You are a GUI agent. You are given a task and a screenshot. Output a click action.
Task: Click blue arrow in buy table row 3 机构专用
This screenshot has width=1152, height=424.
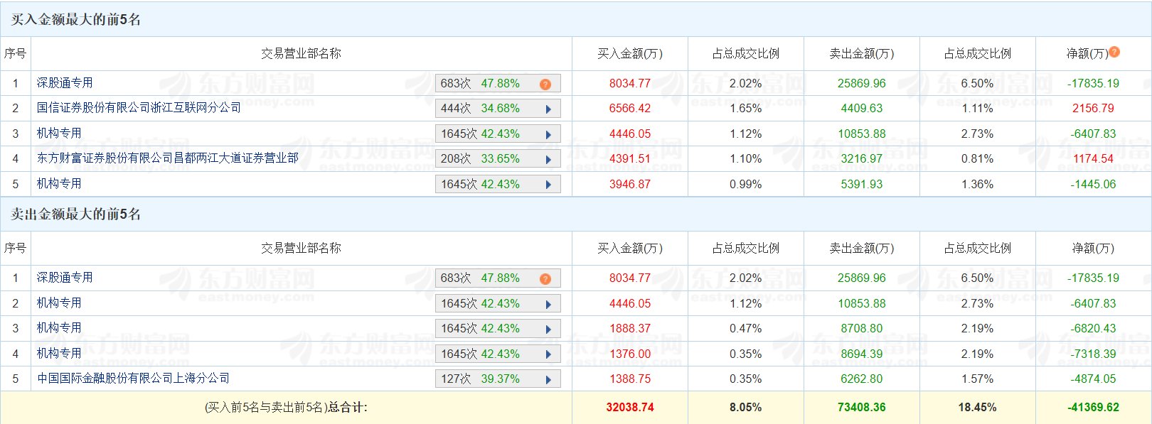[x=548, y=134]
